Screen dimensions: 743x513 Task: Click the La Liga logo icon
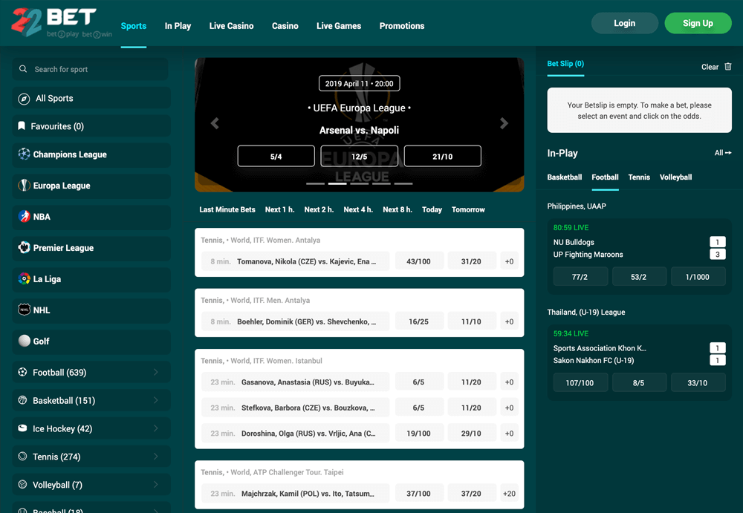tap(24, 278)
